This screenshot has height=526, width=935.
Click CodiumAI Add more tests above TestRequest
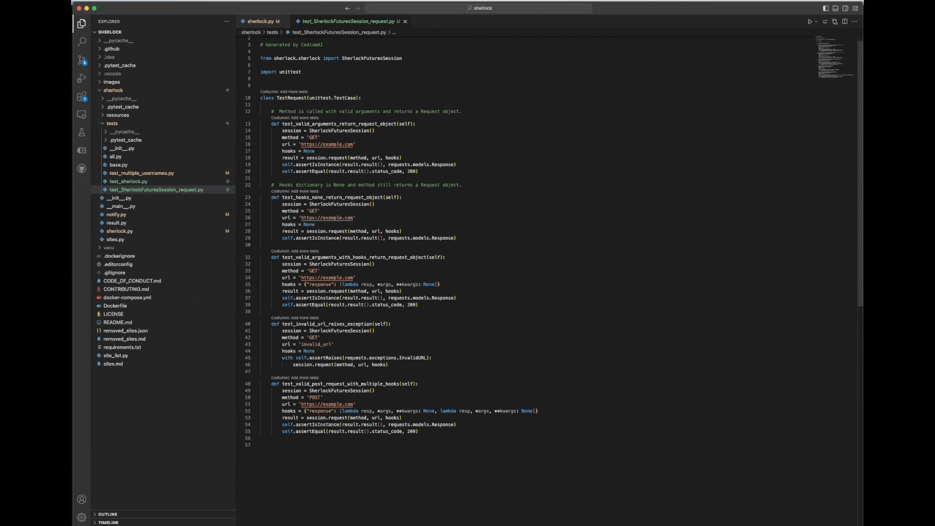[284, 92]
